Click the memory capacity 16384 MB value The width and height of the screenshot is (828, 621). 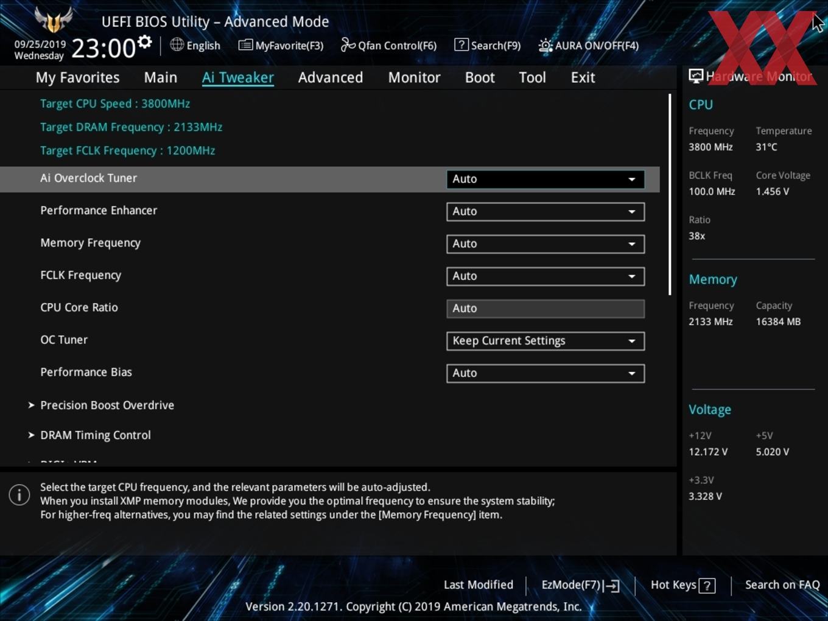pos(778,322)
